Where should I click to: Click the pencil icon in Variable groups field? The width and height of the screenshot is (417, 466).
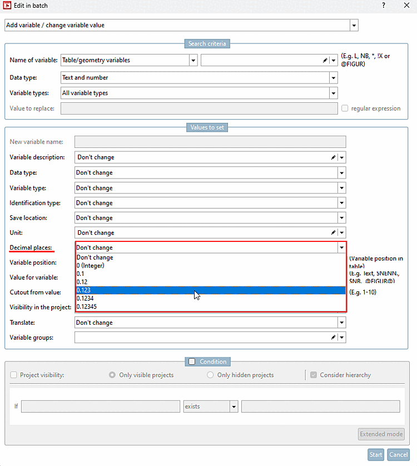[334, 338]
